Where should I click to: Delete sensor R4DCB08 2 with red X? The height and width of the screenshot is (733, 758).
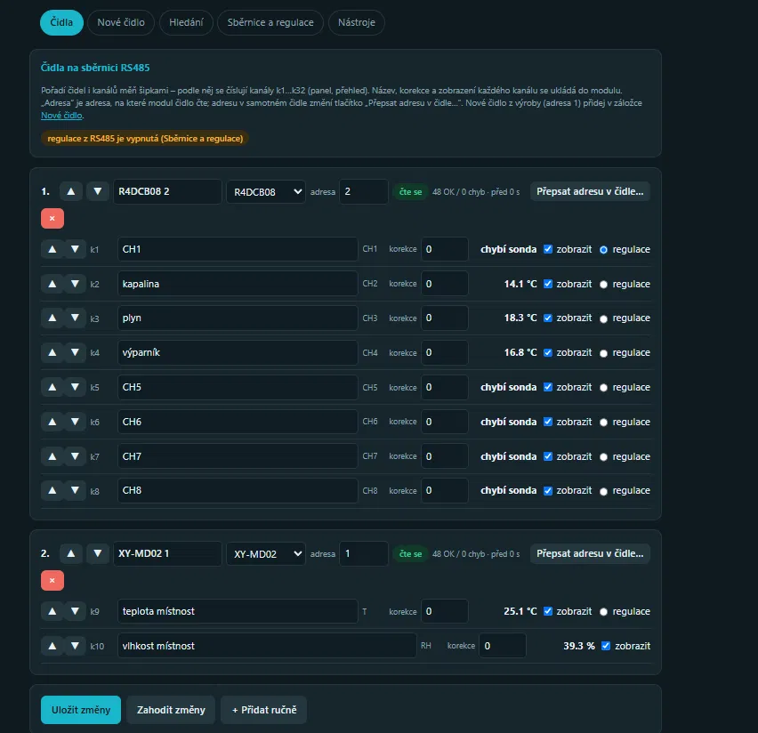click(x=52, y=219)
